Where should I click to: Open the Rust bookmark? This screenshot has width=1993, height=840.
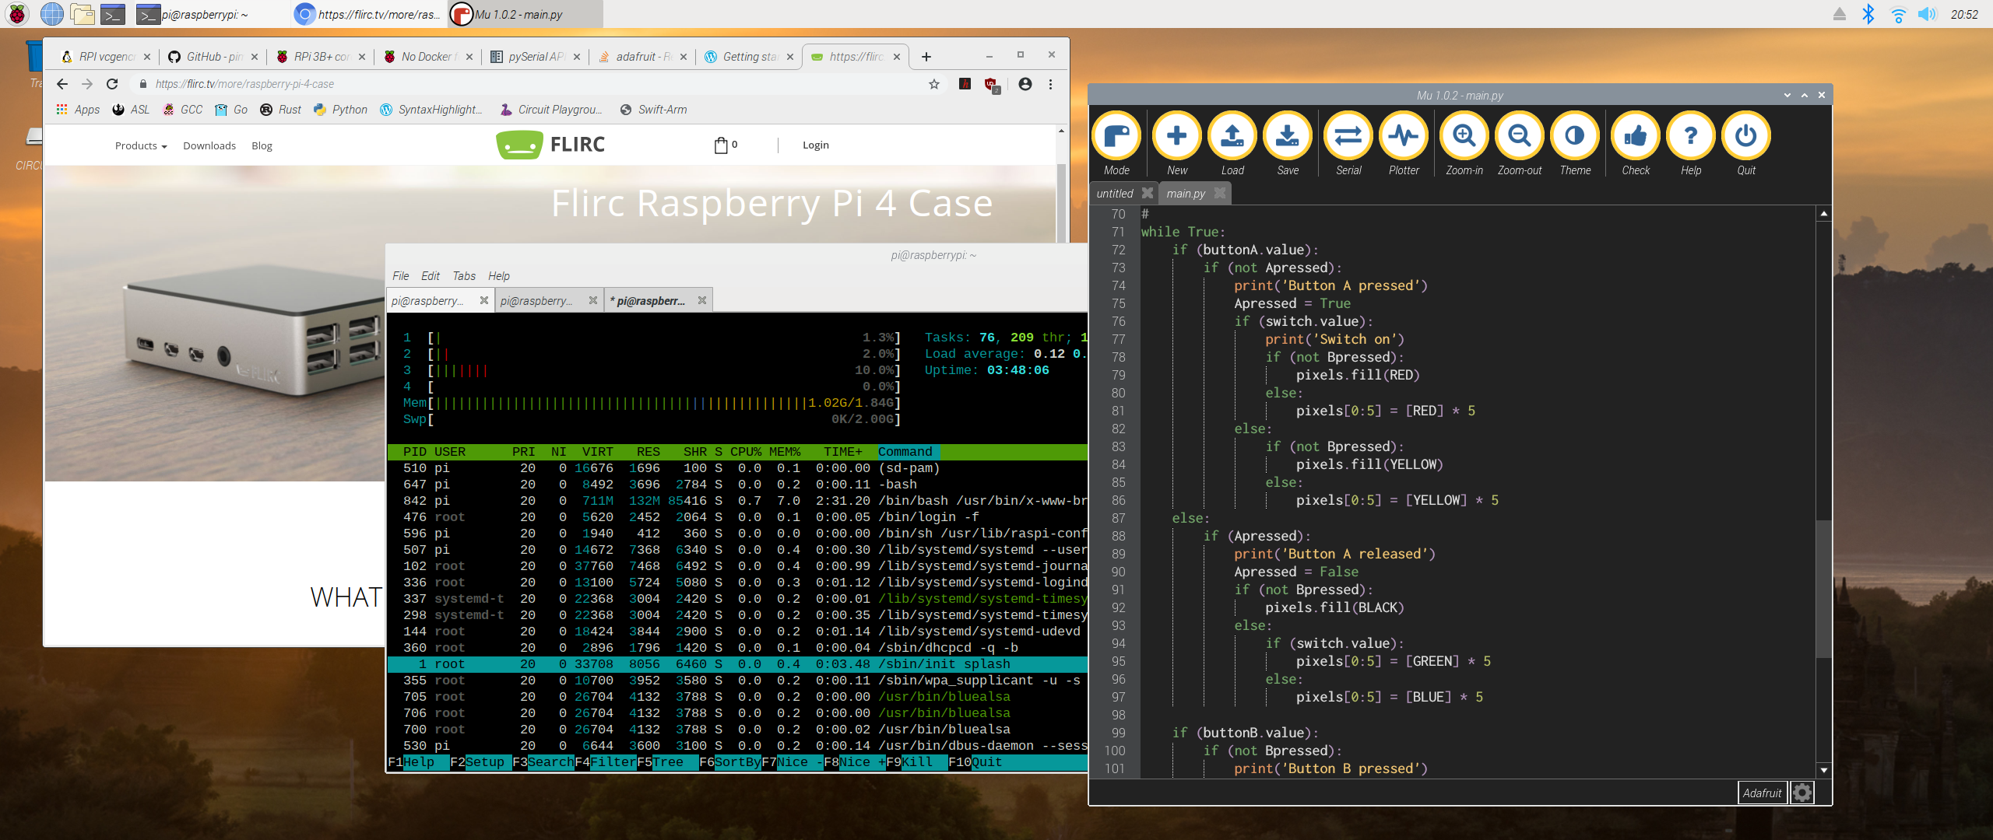[280, 110]
